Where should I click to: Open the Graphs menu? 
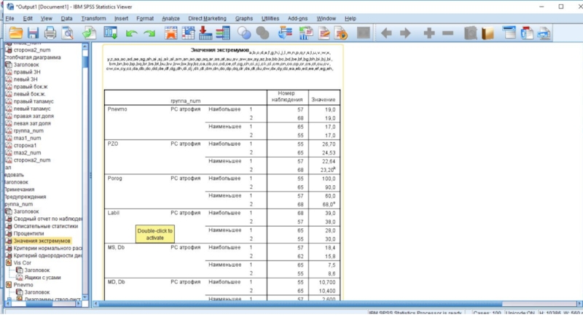244,17
